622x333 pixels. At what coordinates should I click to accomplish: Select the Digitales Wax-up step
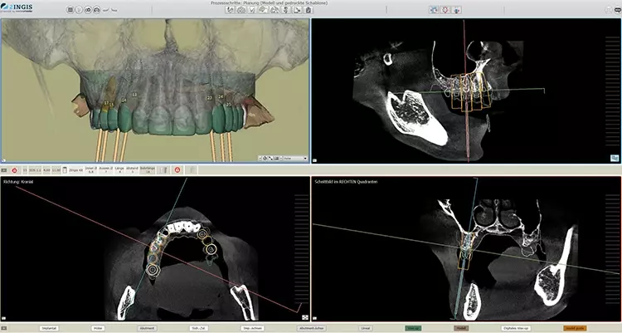pos(518,328)
